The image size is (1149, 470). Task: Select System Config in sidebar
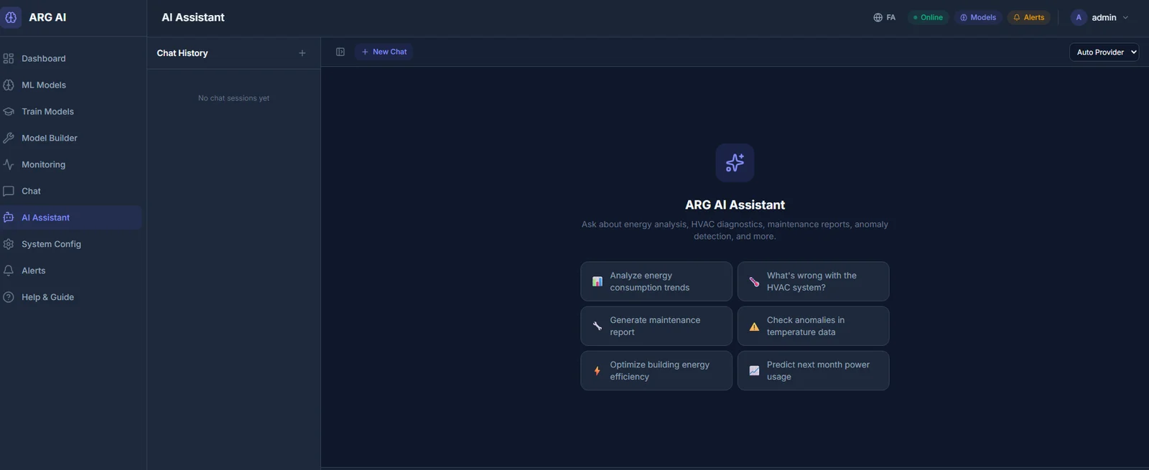[71, 244]
